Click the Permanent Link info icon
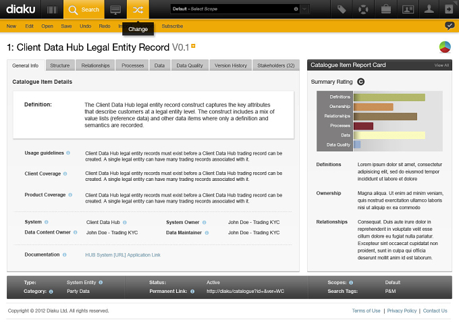 pyautogui.click(x=192, y=291)
